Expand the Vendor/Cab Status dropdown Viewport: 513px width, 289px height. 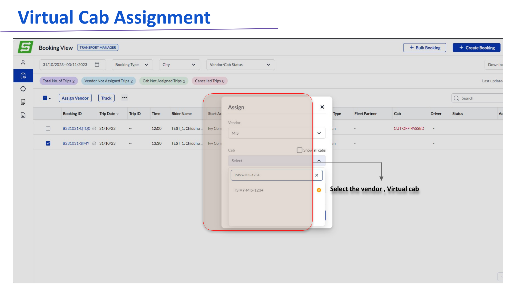[x=240, y=64]
